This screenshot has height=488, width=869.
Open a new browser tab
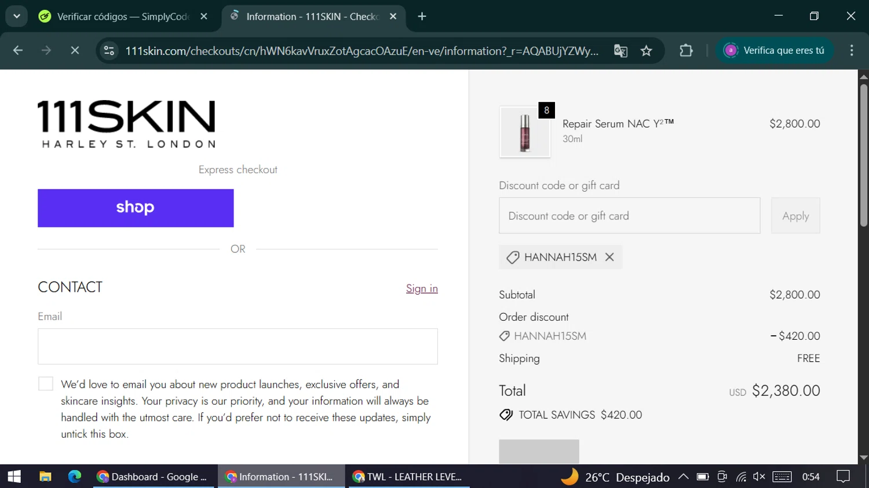(422, 16)
